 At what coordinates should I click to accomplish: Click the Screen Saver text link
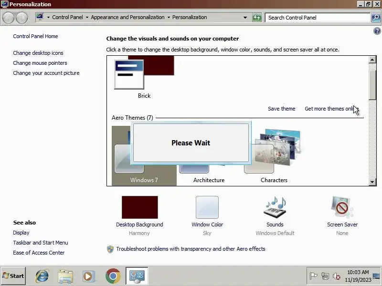point(342,225)
